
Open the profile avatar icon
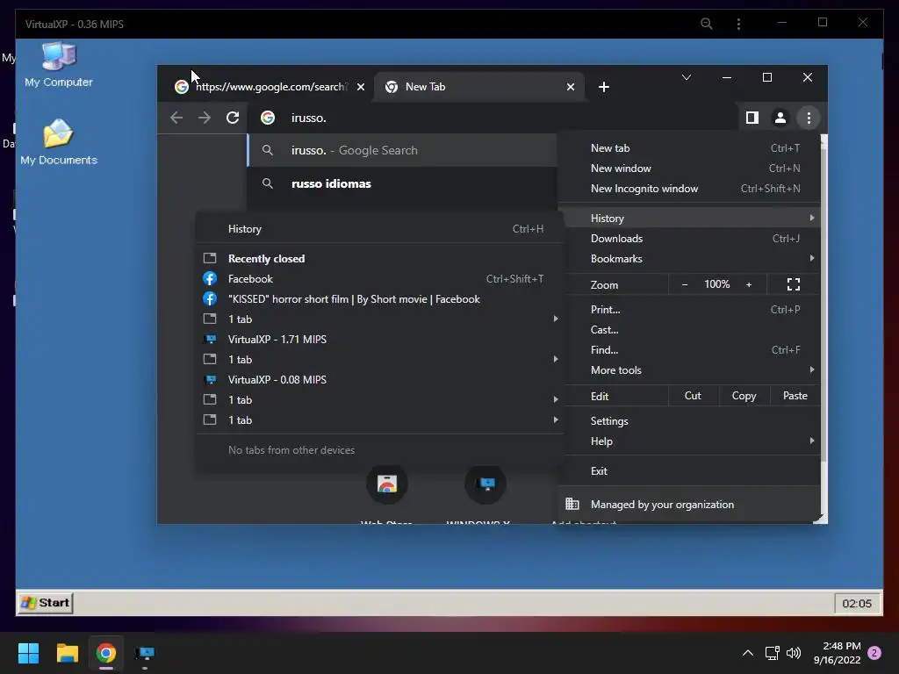[x=780, y=118]
